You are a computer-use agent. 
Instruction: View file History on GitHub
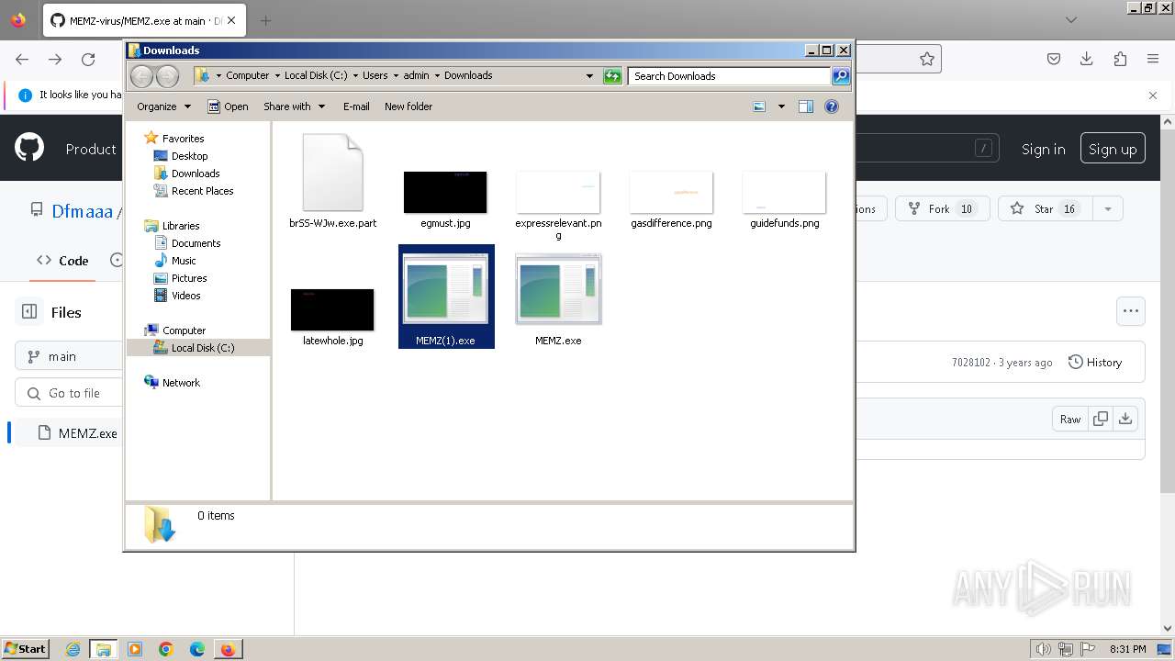[1095, 363]
